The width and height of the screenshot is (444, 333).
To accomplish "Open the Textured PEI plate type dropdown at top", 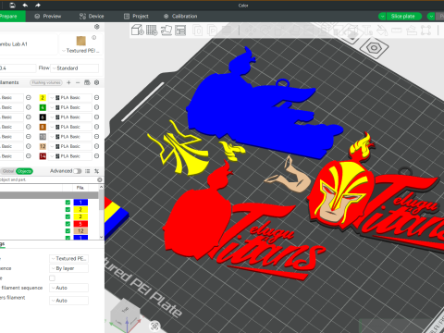I will click(80, 51).
